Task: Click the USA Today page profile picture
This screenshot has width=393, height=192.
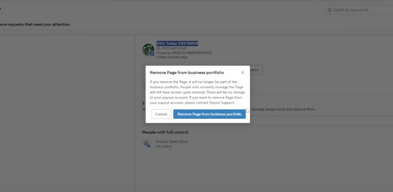Action: tap(148, 50)
